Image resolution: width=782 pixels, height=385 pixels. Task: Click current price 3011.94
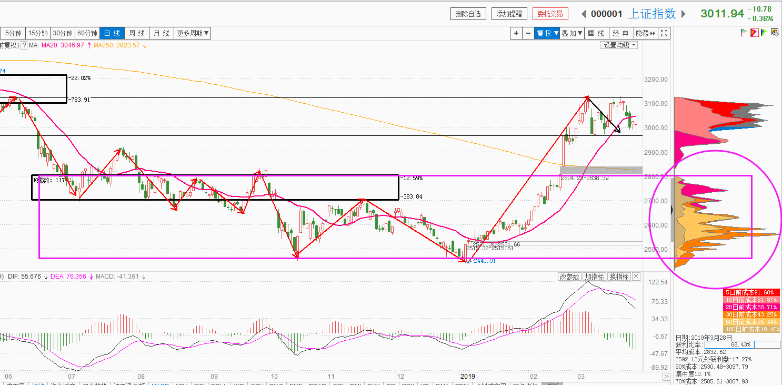(x=722, y=14)
